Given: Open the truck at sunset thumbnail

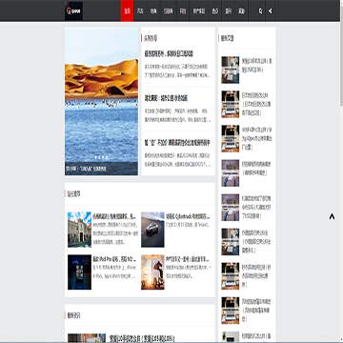Looking at the screenshot, I should 152,272.
